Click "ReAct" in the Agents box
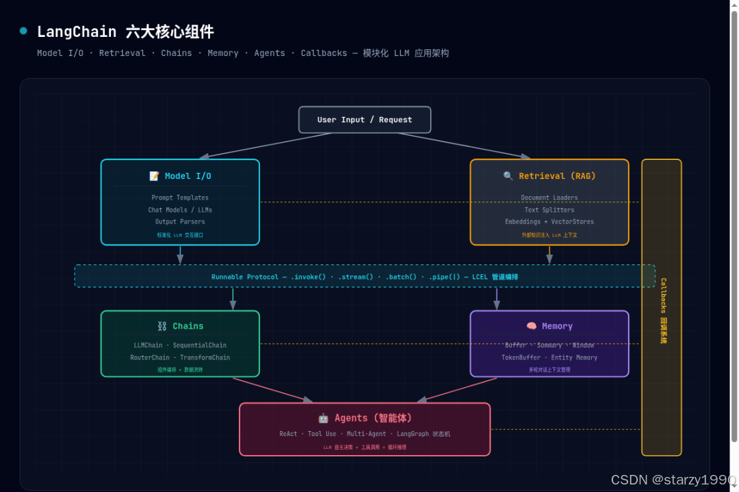 (x=289, y=434)
